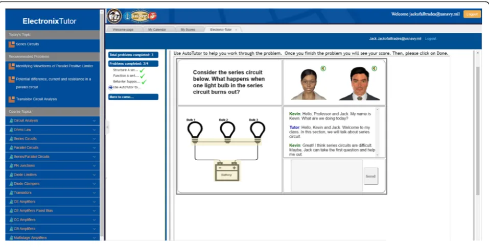Click the CE Amplifiers Fixed Bias icon
The image size is (489, 247).
coord(11,211)
